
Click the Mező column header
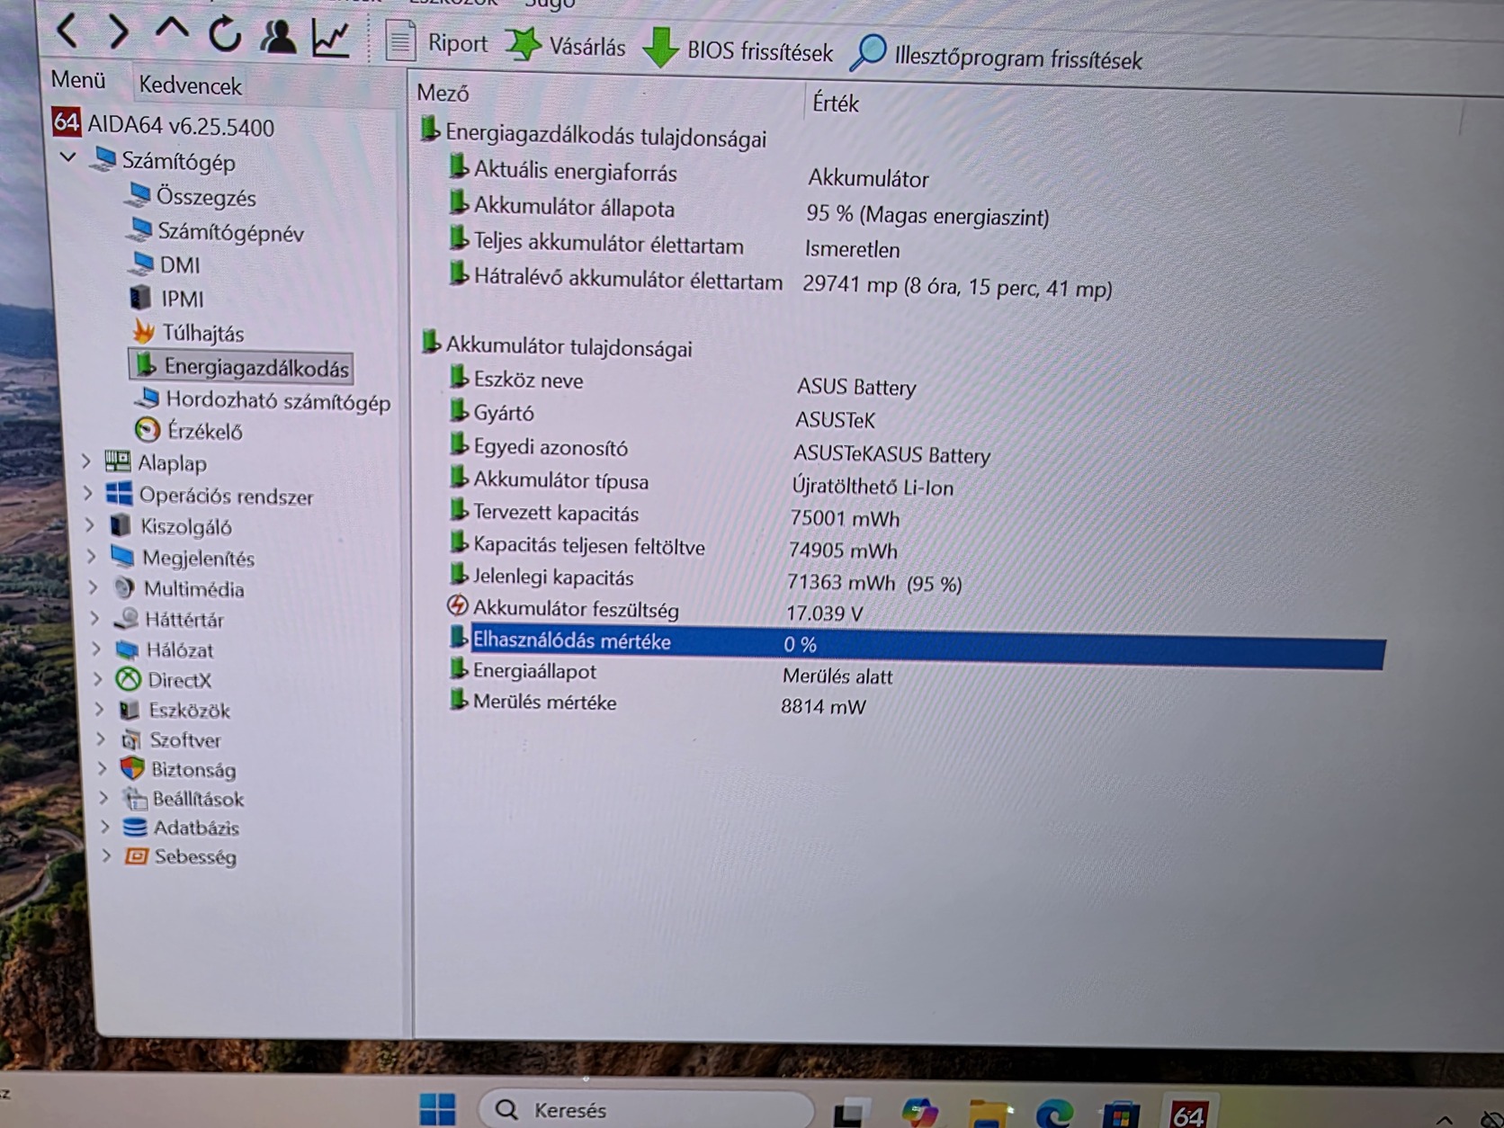point(443,93)
